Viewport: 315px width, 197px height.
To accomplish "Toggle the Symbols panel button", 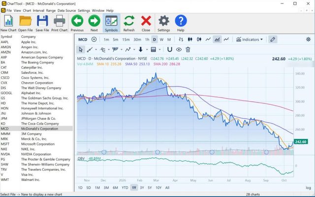I will pyautogui.click(x=111, y=23).
